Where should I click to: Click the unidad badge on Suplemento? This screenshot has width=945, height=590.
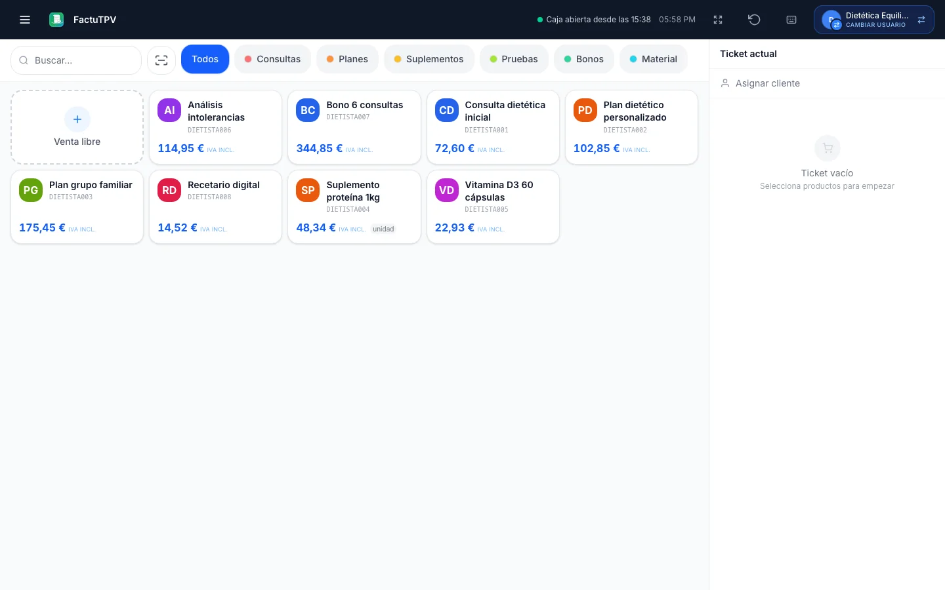pos(383,229)
